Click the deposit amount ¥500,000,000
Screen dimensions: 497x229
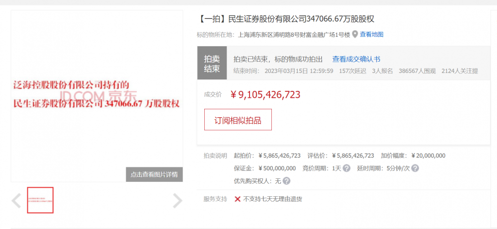tap(277, 168)
